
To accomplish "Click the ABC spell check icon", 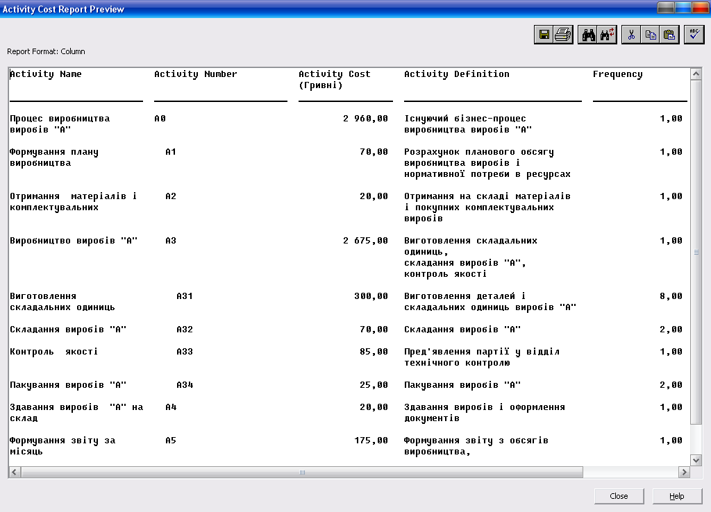I will [694, 35].
